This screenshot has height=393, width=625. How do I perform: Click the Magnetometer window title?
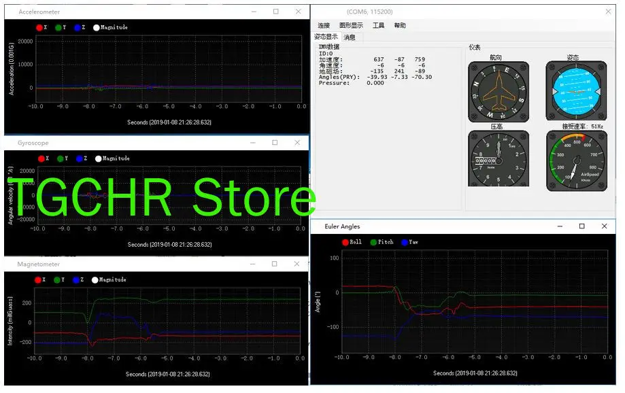(x=38, y=264)
